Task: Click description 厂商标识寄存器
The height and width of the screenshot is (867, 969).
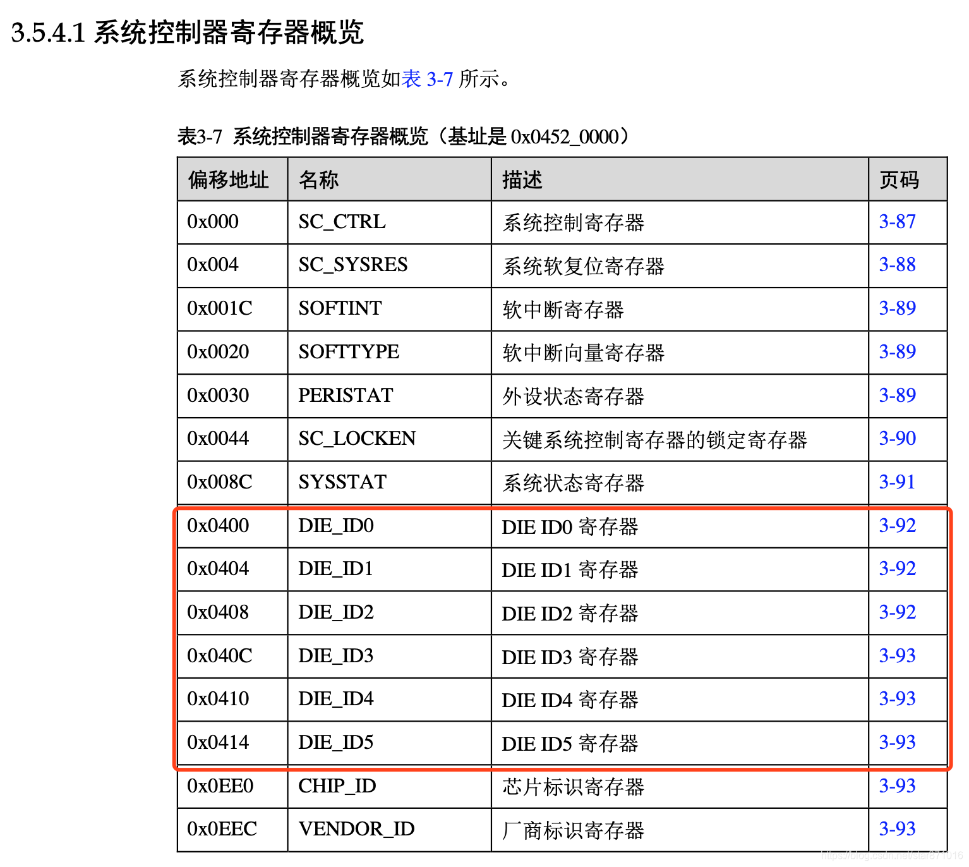Action: click(573, 830)
